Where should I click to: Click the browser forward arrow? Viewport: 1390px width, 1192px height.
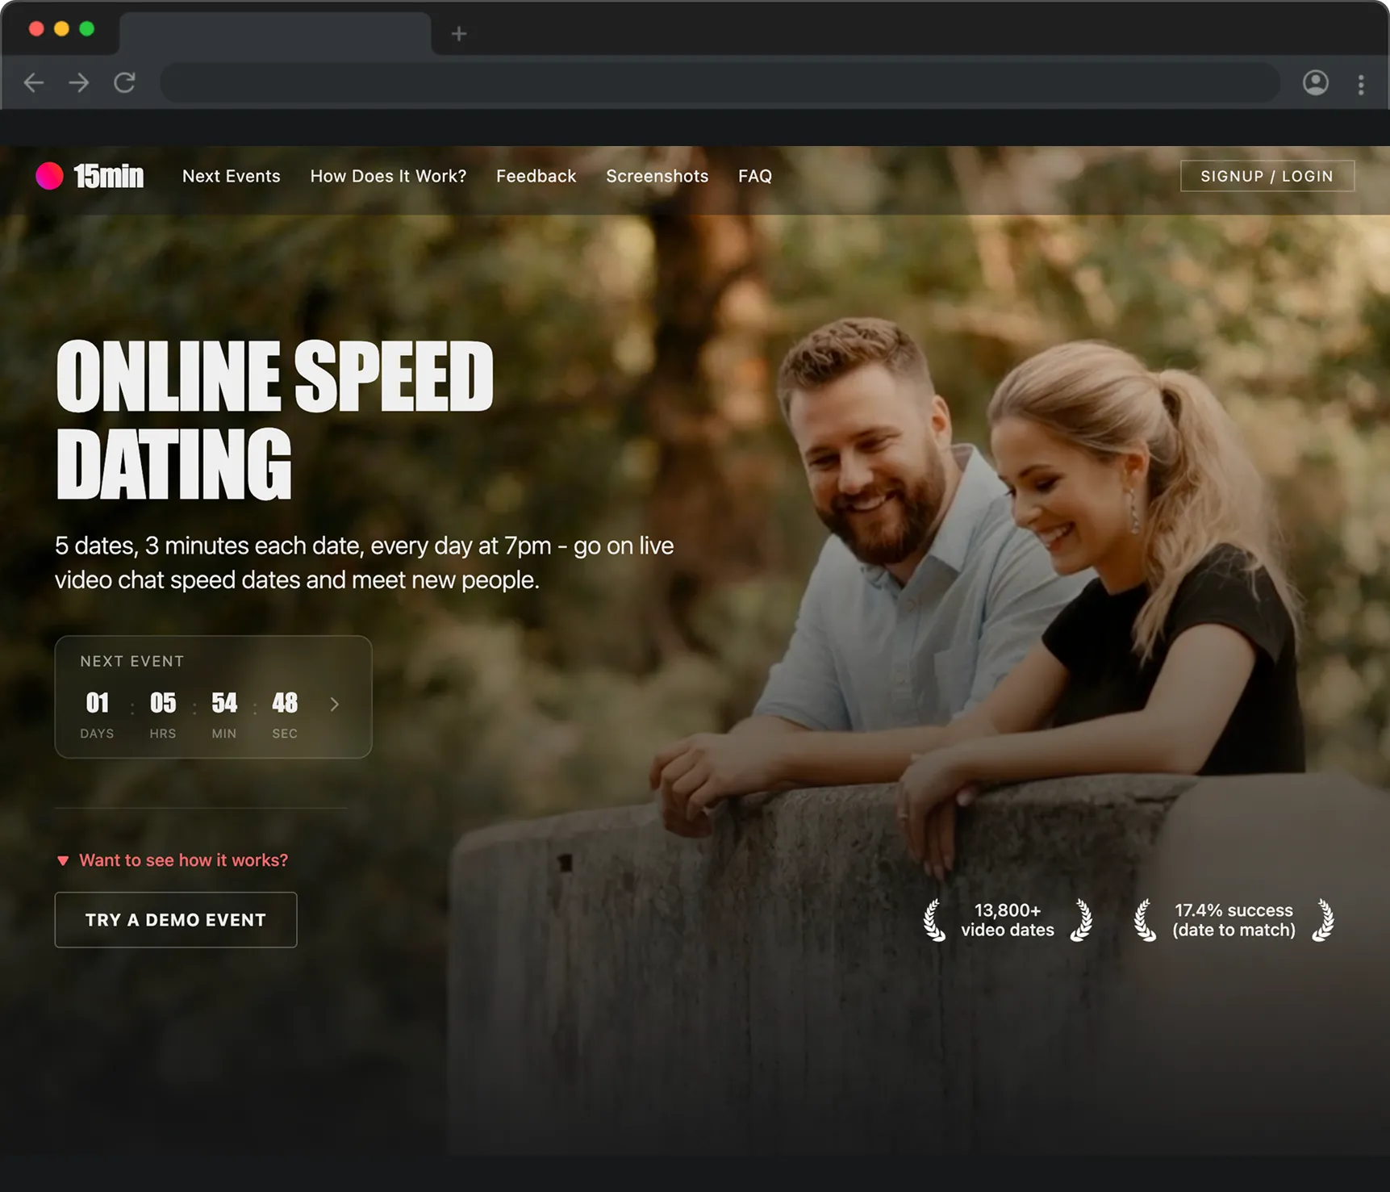tap(79, 82)
